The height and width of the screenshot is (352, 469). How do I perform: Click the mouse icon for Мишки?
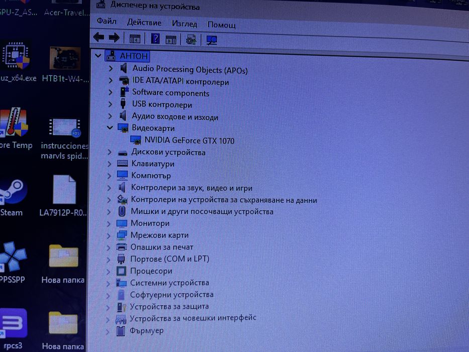pyautogui.click(x=122, y=211)
